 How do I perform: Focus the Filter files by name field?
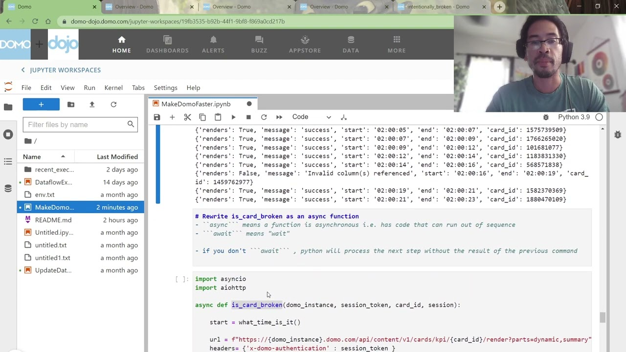click(80, 125)
